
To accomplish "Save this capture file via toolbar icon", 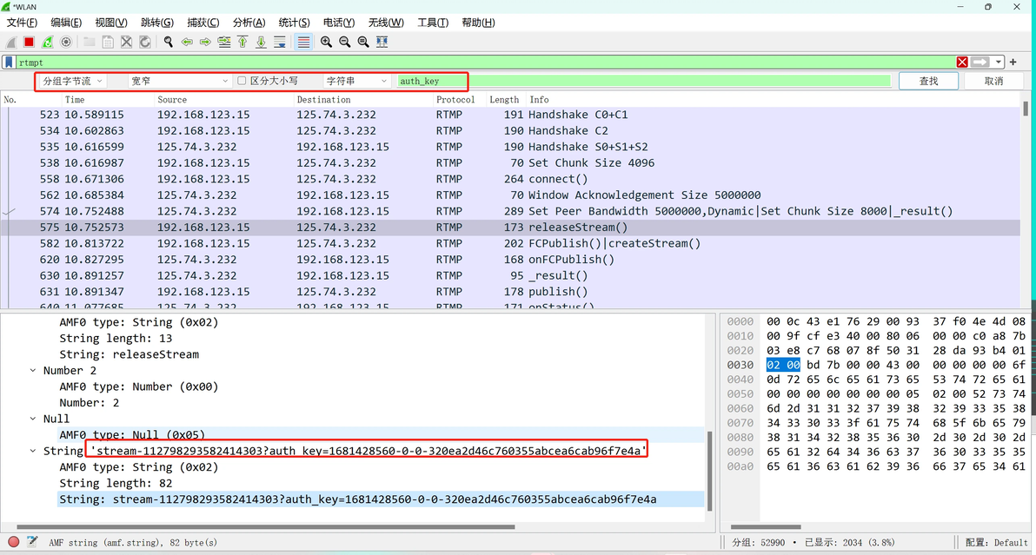I will pyautogui.click(x=108, y=42).
